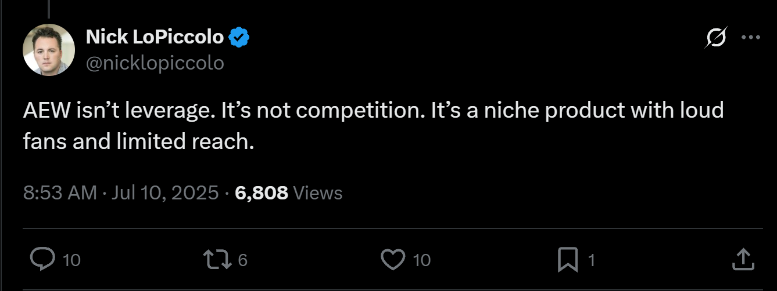Click the share upload arrow icon
This screenshot has width=777, height=291.
coord(743,259)
